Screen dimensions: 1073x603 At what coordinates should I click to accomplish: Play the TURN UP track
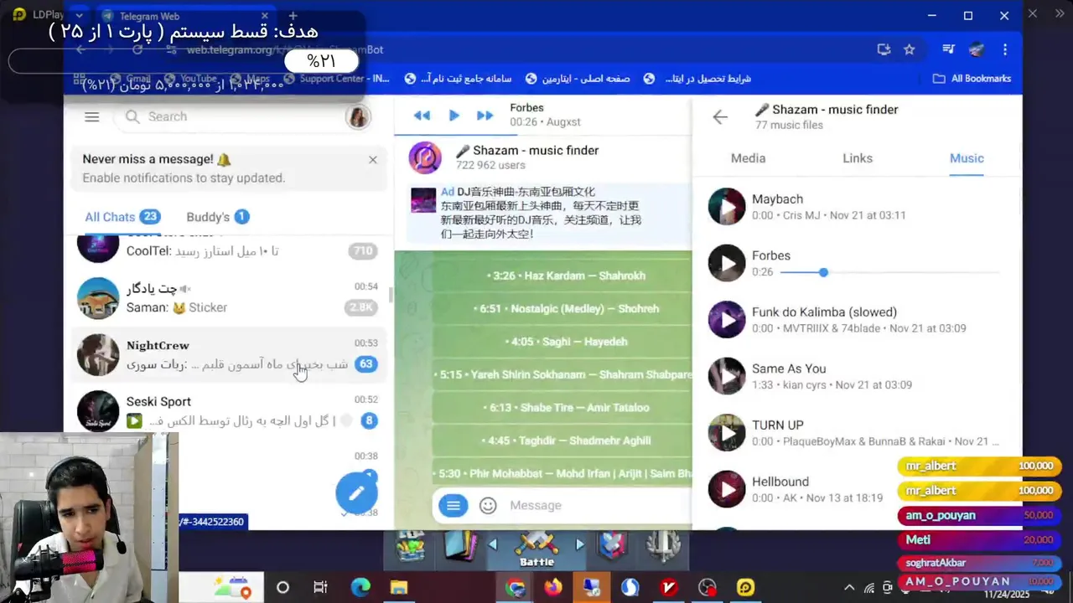click(727, 433)
